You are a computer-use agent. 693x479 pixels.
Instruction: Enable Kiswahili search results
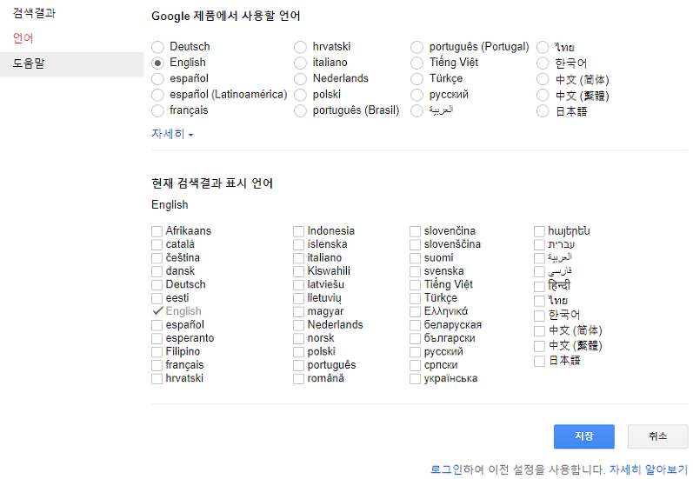pyautogui.click(x=299, y=271)
